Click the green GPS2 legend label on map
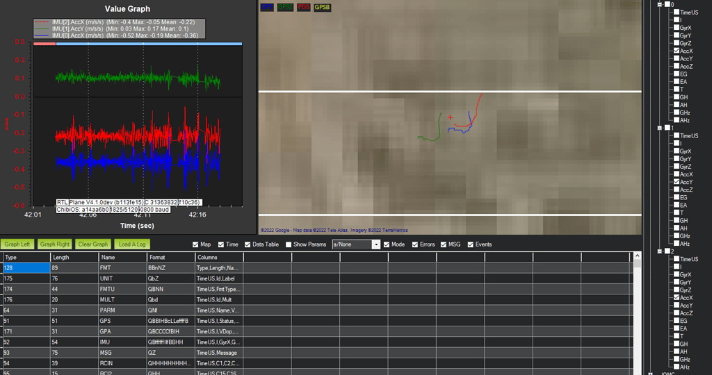Viewport: 712px width, 375px height. [x=285, y=7]
